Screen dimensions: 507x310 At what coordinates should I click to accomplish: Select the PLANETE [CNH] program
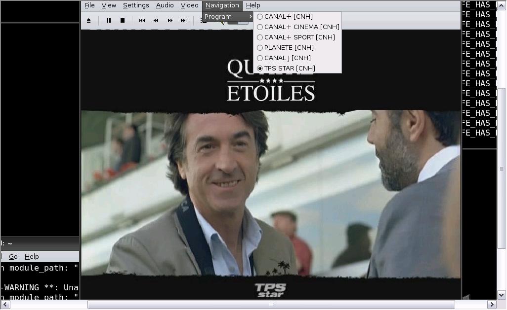click(x=297, y=47)
